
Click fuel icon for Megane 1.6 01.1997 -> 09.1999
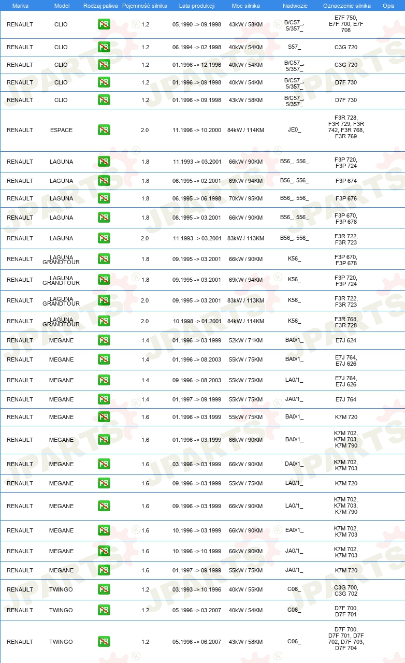[x=104, y=570]
